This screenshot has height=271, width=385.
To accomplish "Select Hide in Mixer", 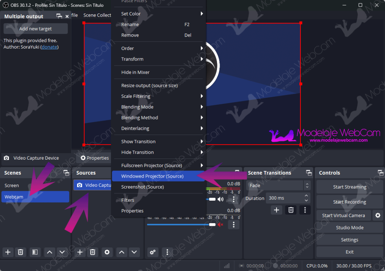I will (x=159, y=72).
